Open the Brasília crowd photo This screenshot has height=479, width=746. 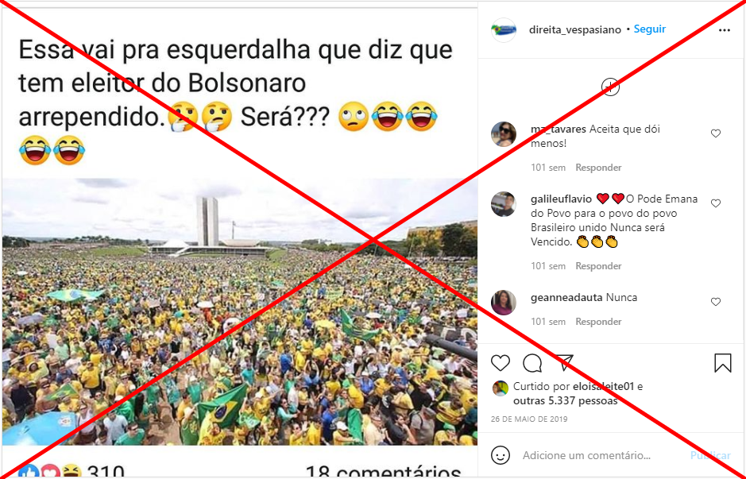coord(240,312)
